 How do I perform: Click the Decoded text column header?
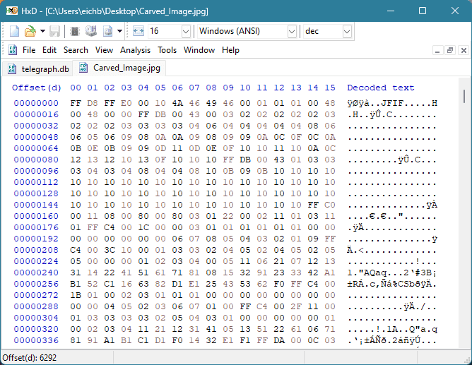click(380, 88)
